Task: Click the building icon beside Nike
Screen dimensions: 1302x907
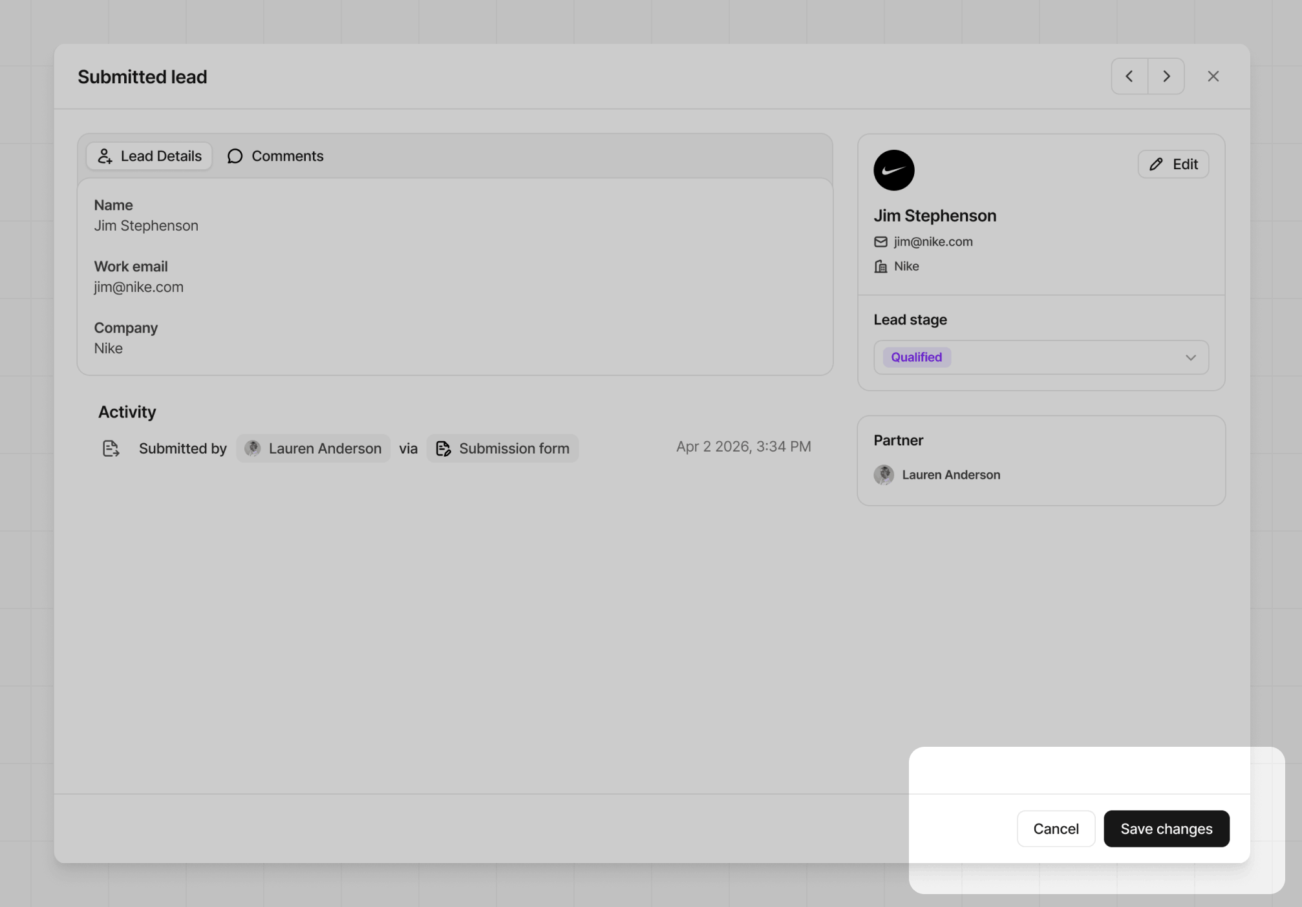Action: tap(880, 266)
